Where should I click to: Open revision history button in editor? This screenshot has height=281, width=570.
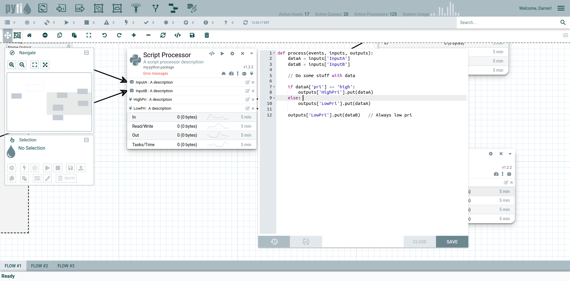point(274,242)
